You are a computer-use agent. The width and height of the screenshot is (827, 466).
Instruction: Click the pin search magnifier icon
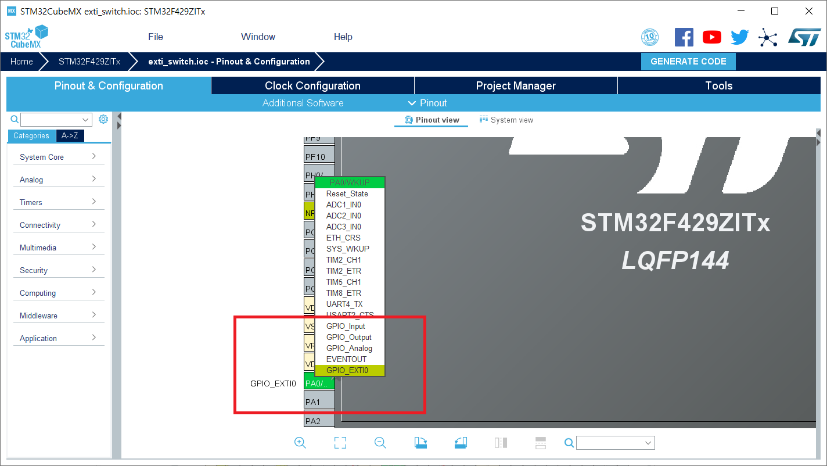[569, 443]
